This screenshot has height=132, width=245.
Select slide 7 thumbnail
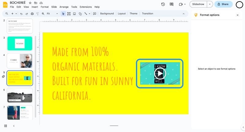[x=20, y=113]
